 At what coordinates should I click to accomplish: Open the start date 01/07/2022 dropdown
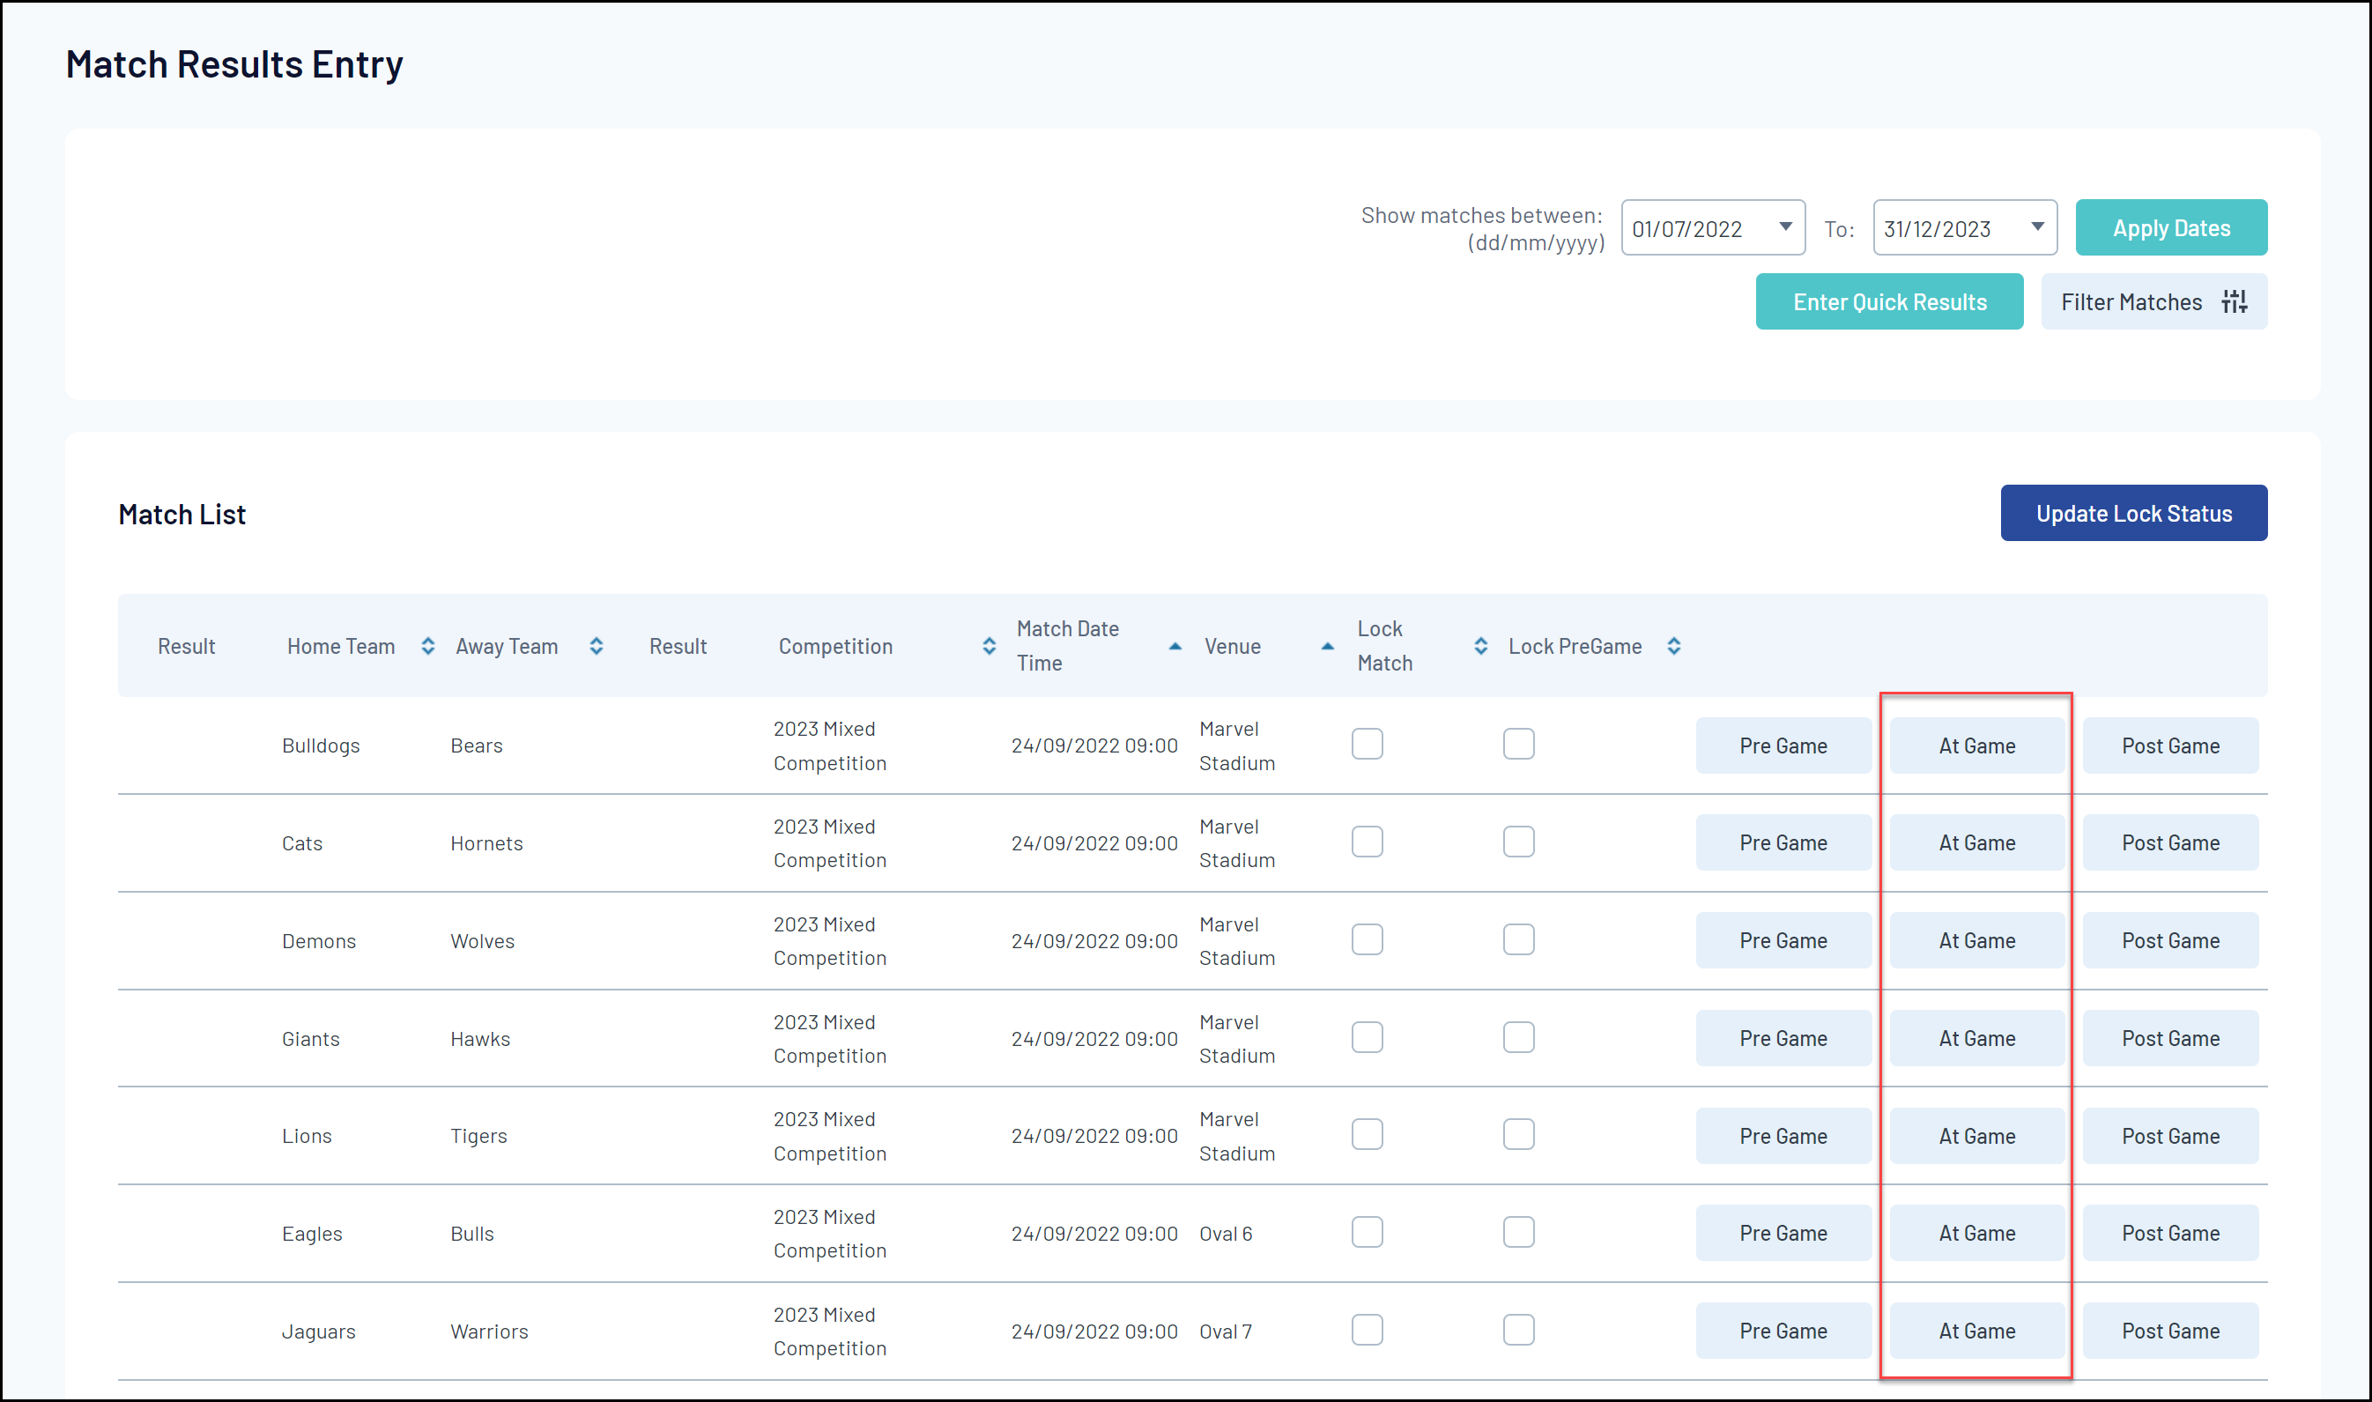1784,227
